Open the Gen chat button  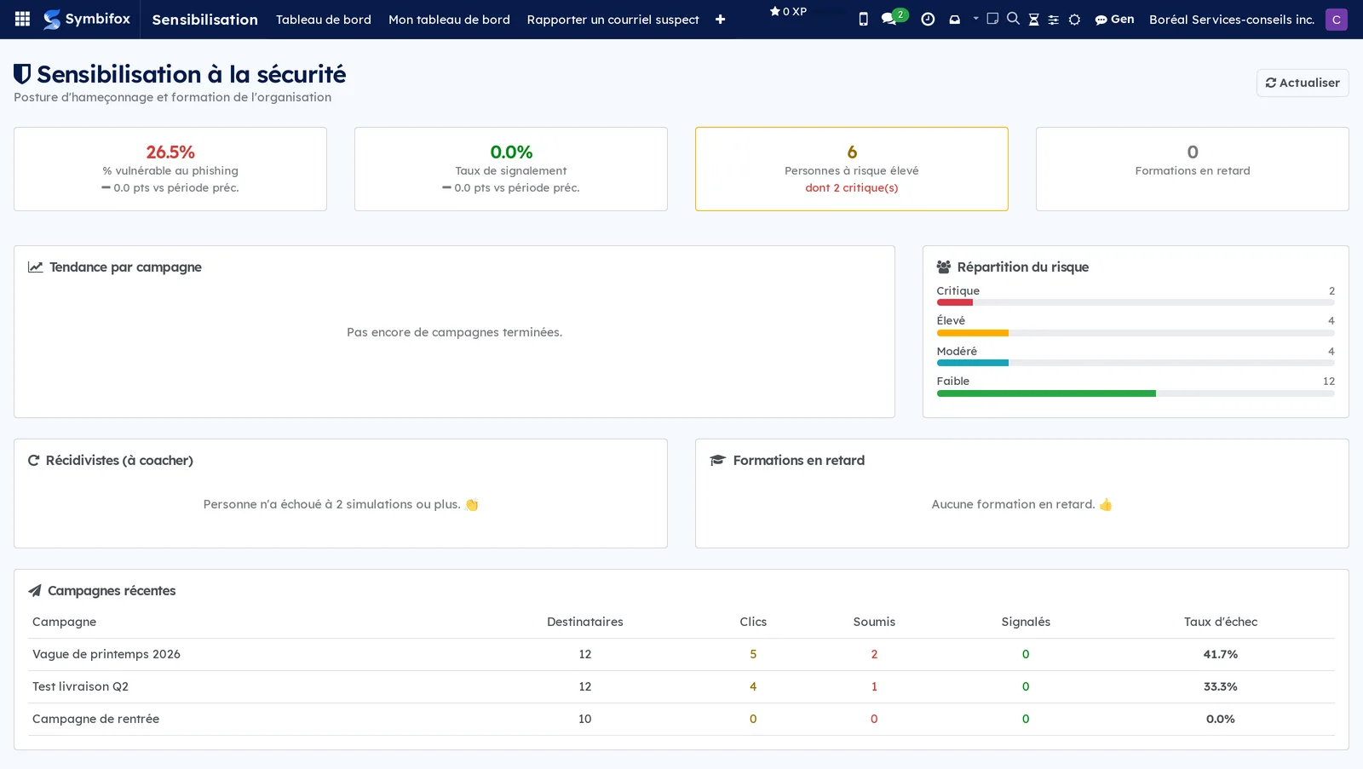1114,19
